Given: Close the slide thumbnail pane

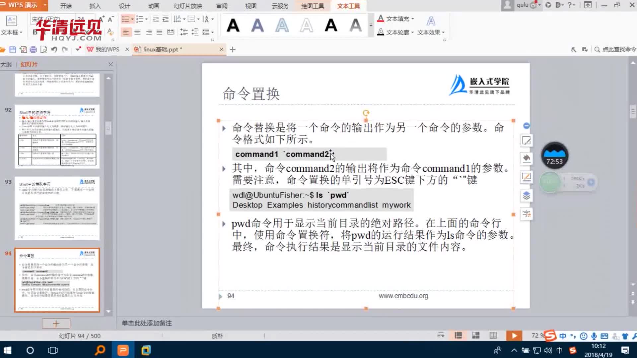Looking at the screenshot, I should [110, 64].
